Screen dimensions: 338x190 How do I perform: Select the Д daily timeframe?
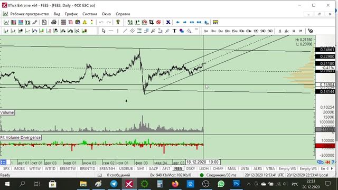tap(280, 31)
